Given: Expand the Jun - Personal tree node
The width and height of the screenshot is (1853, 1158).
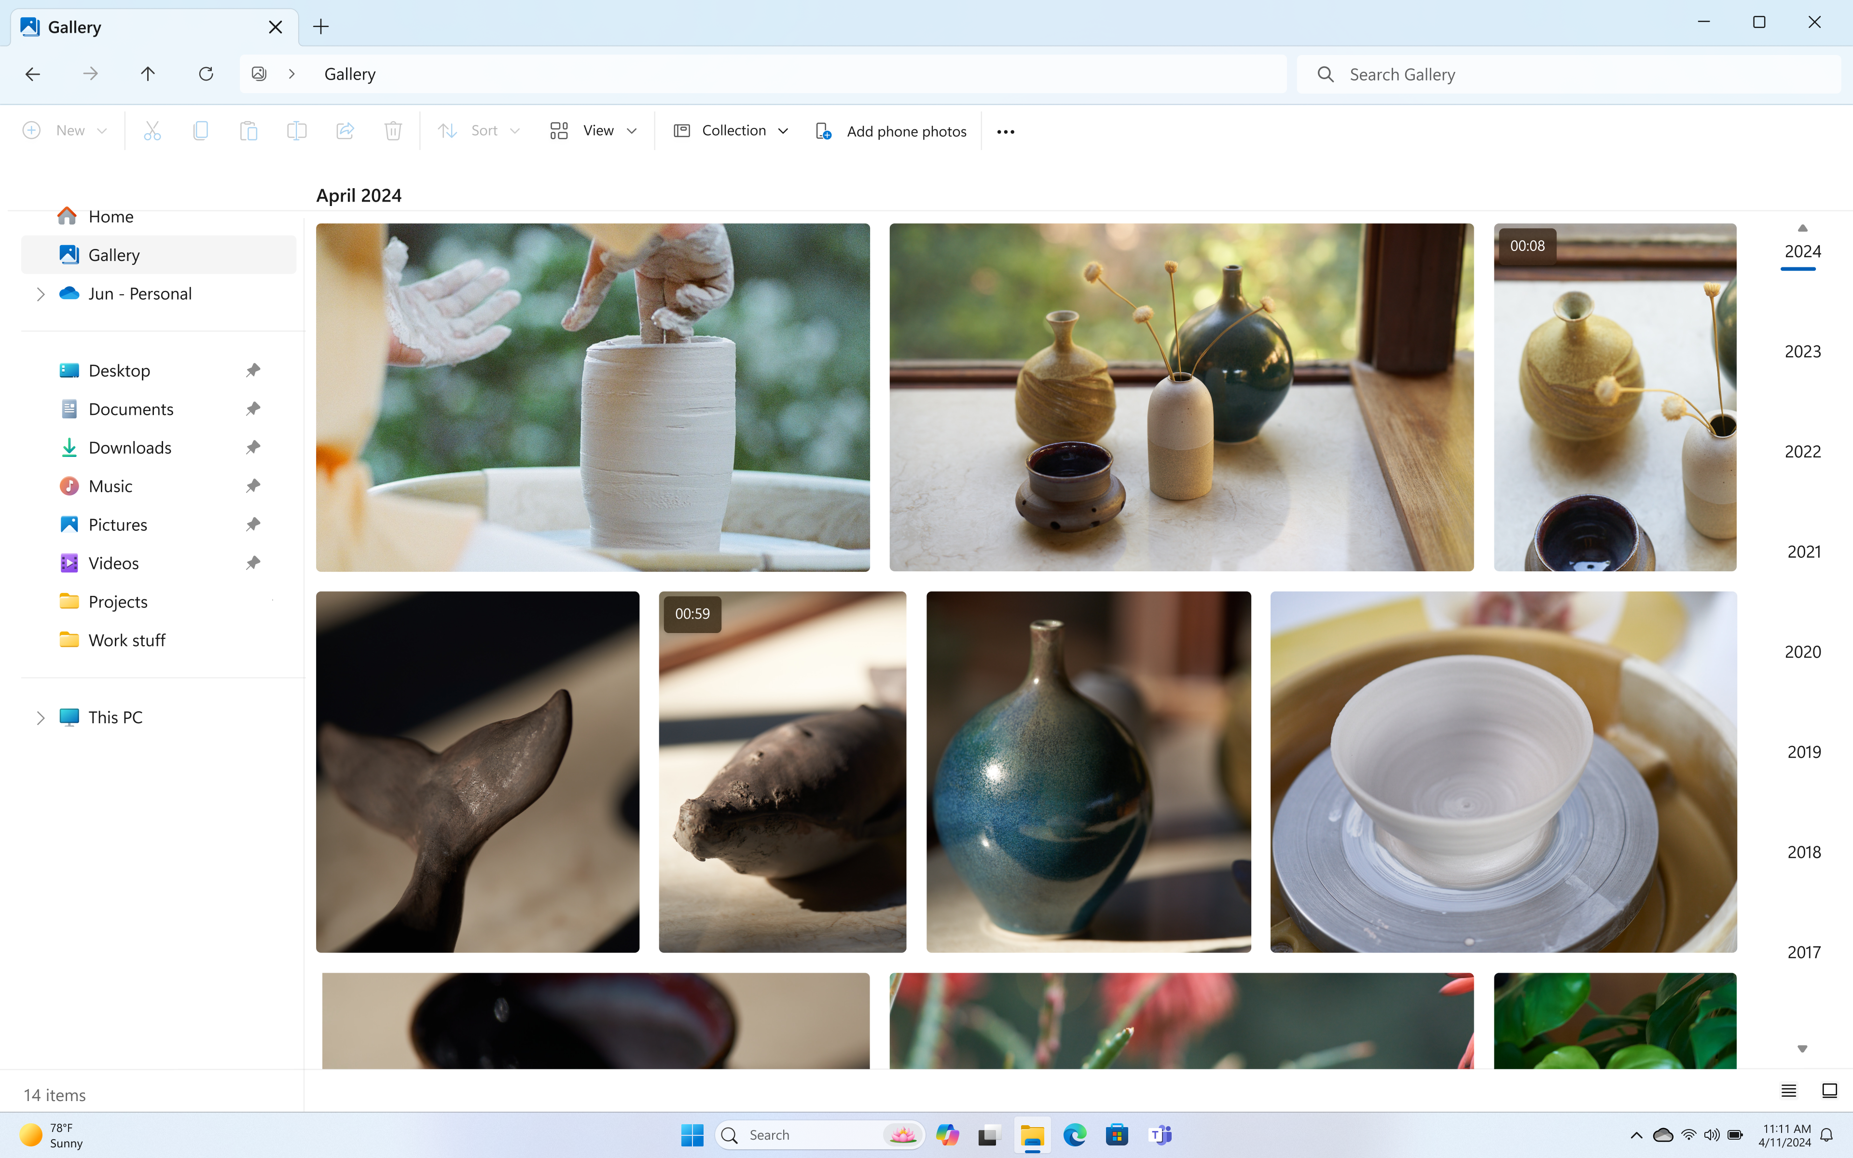Looking at the screenshot, I should [x=41, y=294].
